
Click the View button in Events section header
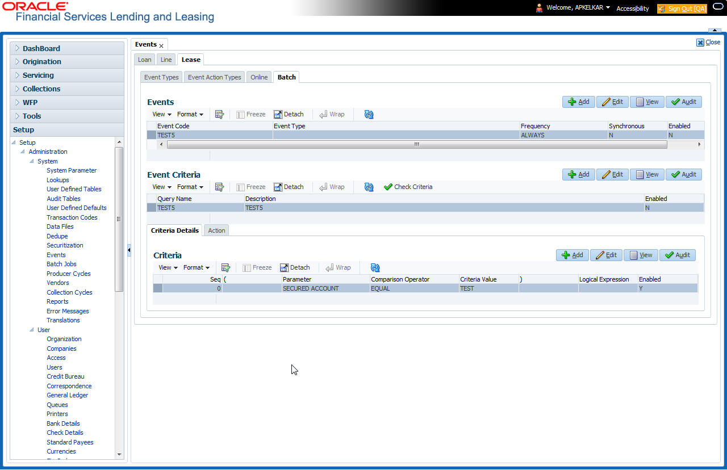point(647,102)
